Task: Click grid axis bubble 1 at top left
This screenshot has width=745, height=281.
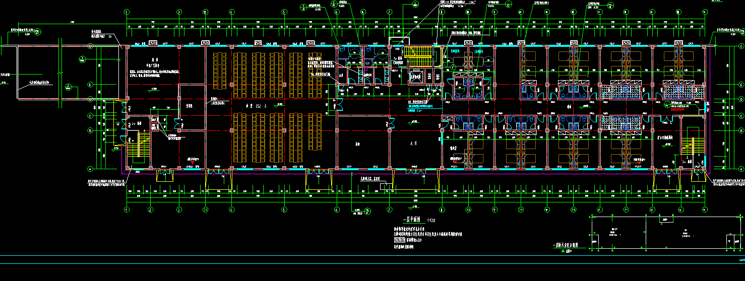Action: (x=127, y=12)
